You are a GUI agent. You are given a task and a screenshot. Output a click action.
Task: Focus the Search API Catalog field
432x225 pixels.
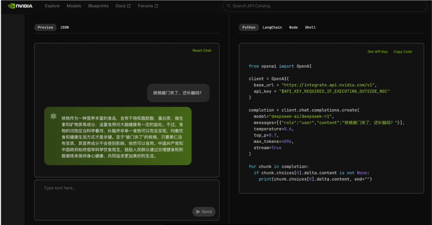(x=325, y=6)
